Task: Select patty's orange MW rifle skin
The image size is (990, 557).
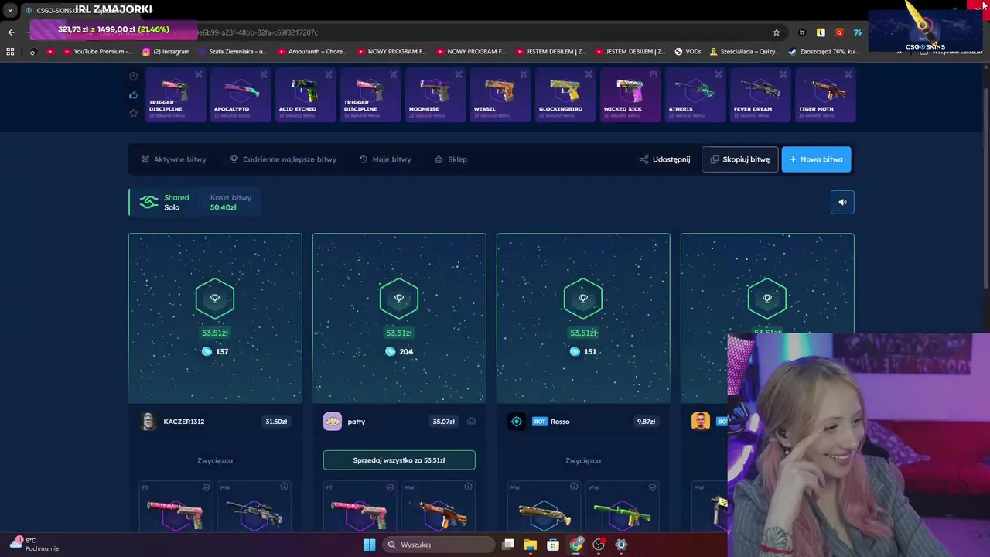Action: (x=439, y=514)
